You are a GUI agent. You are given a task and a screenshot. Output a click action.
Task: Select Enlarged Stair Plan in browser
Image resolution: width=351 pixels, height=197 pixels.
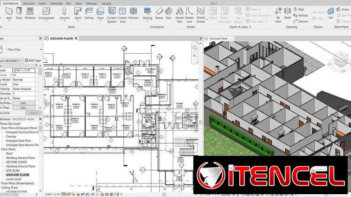pyautogui.click(x=18, y=140)
